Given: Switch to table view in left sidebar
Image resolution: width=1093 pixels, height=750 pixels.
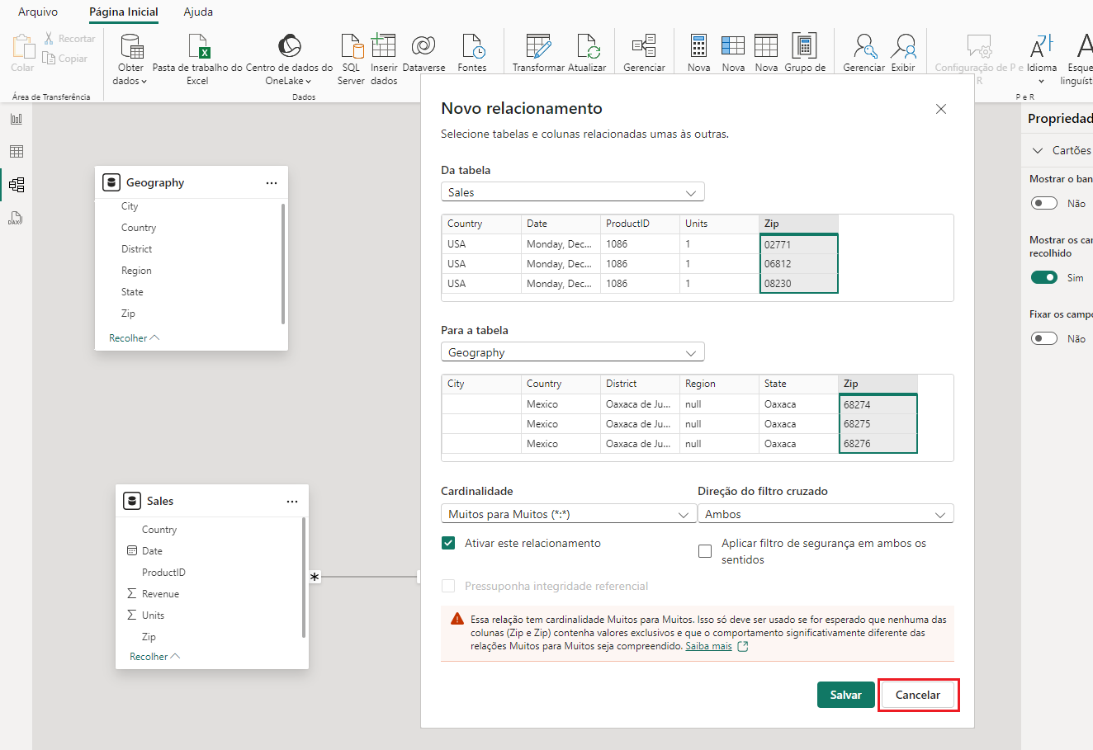Looking at the screenshot, I should [16, 152].
